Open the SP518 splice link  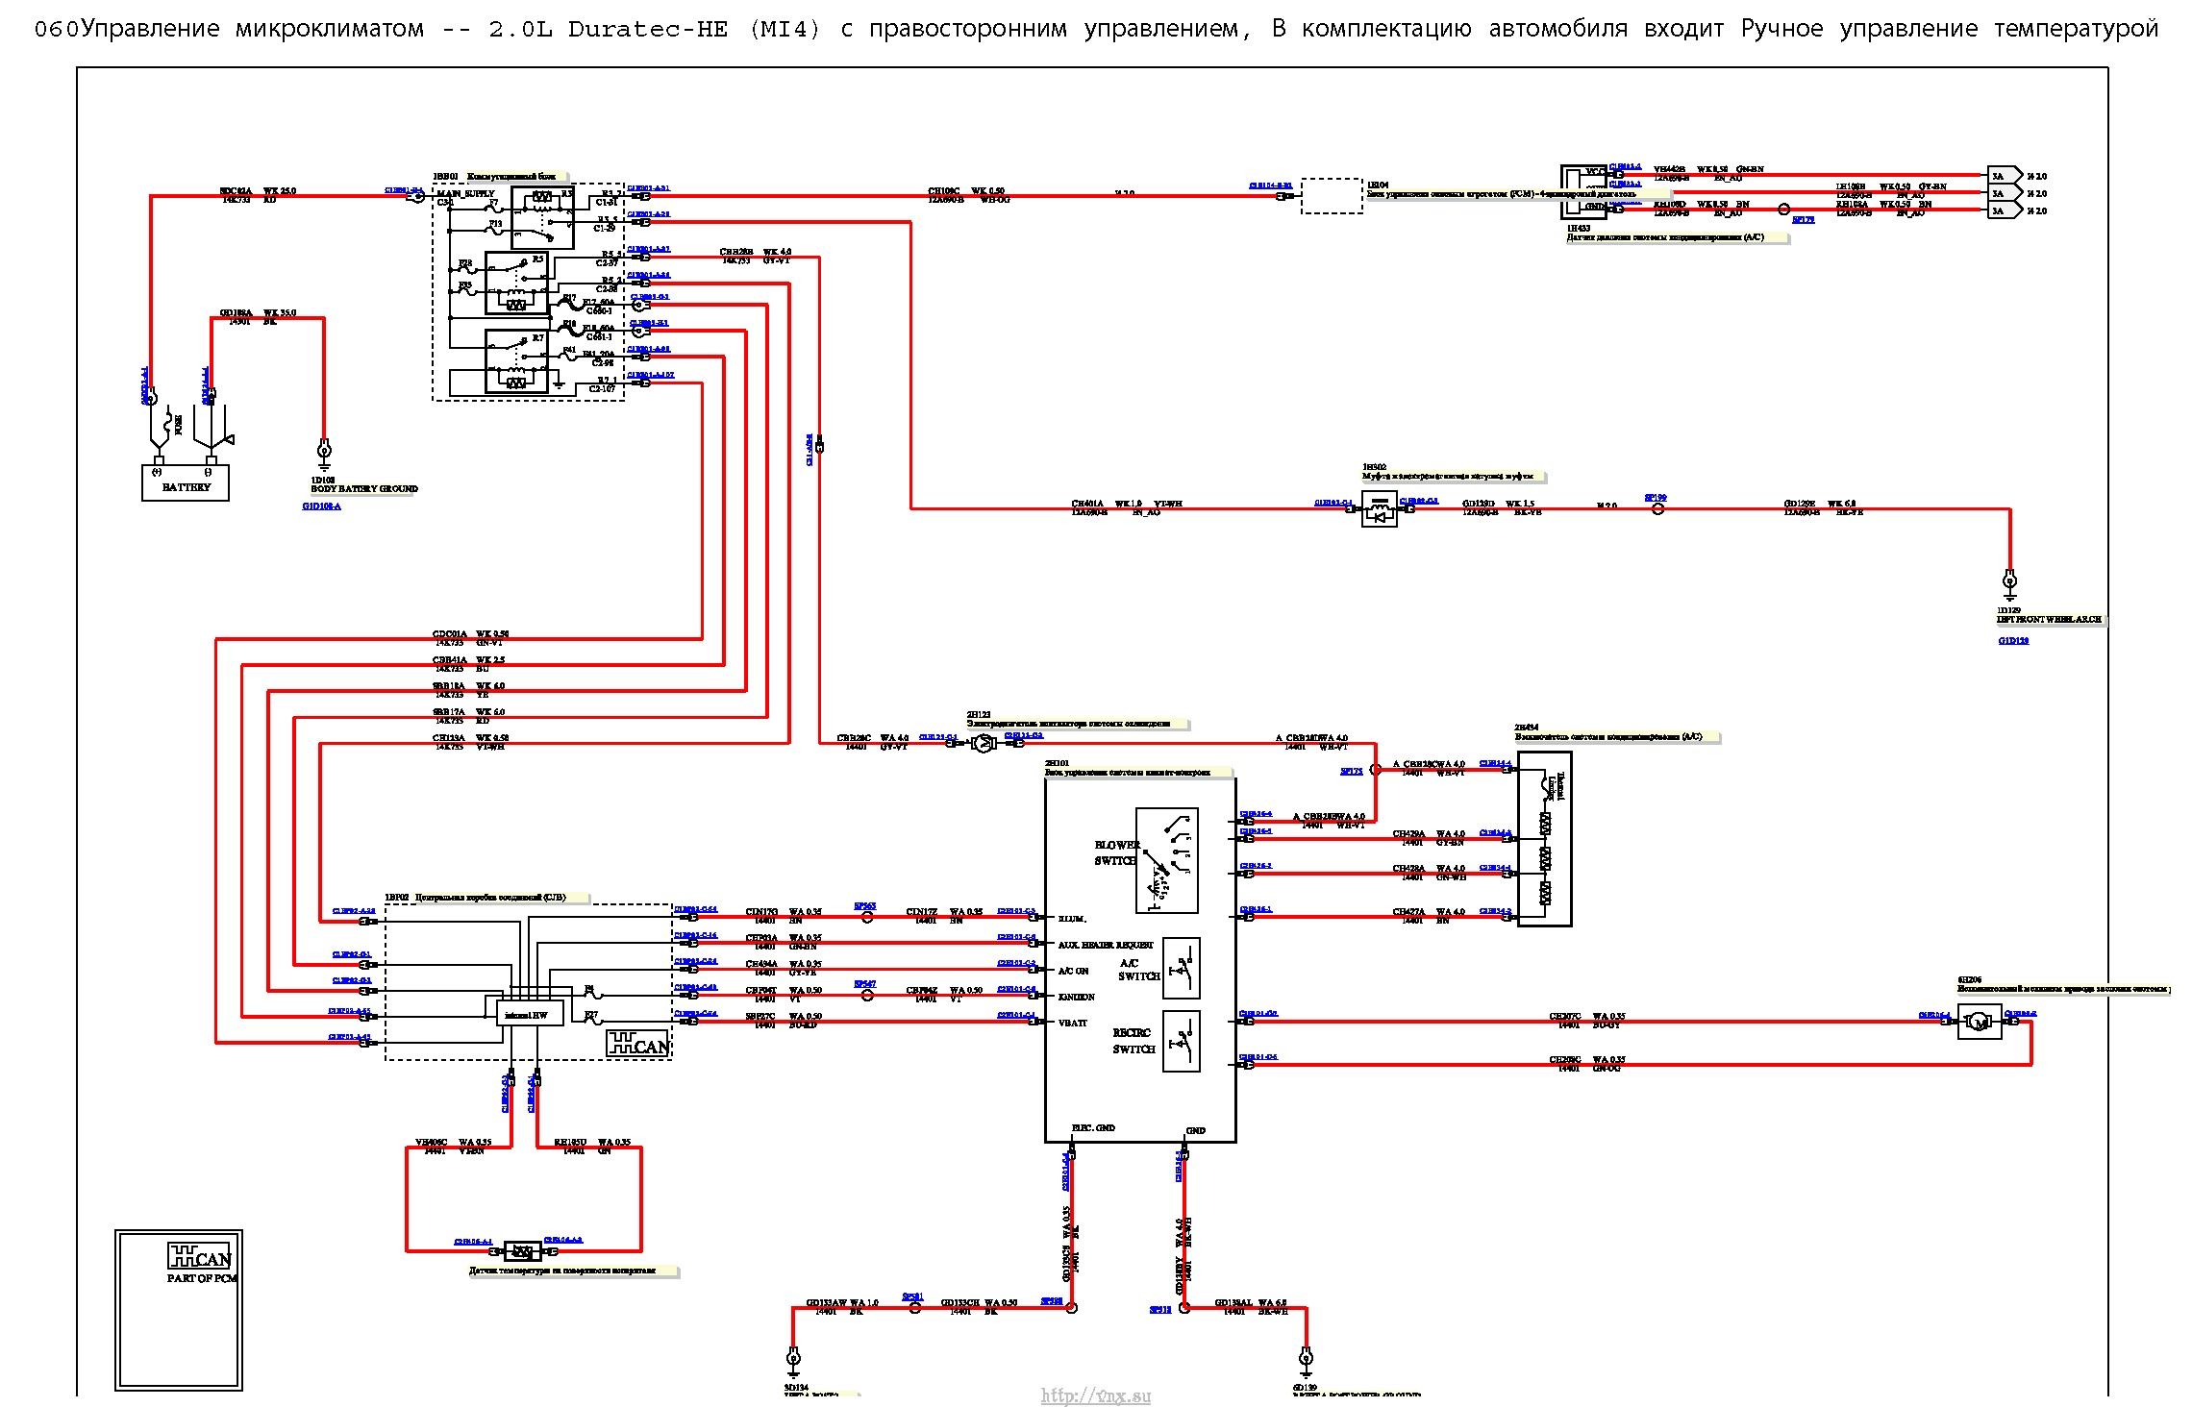coord(1160,1309)
